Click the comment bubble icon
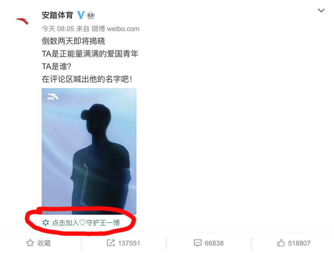Viewport: 334px width, 253px height. coord(197,243)
